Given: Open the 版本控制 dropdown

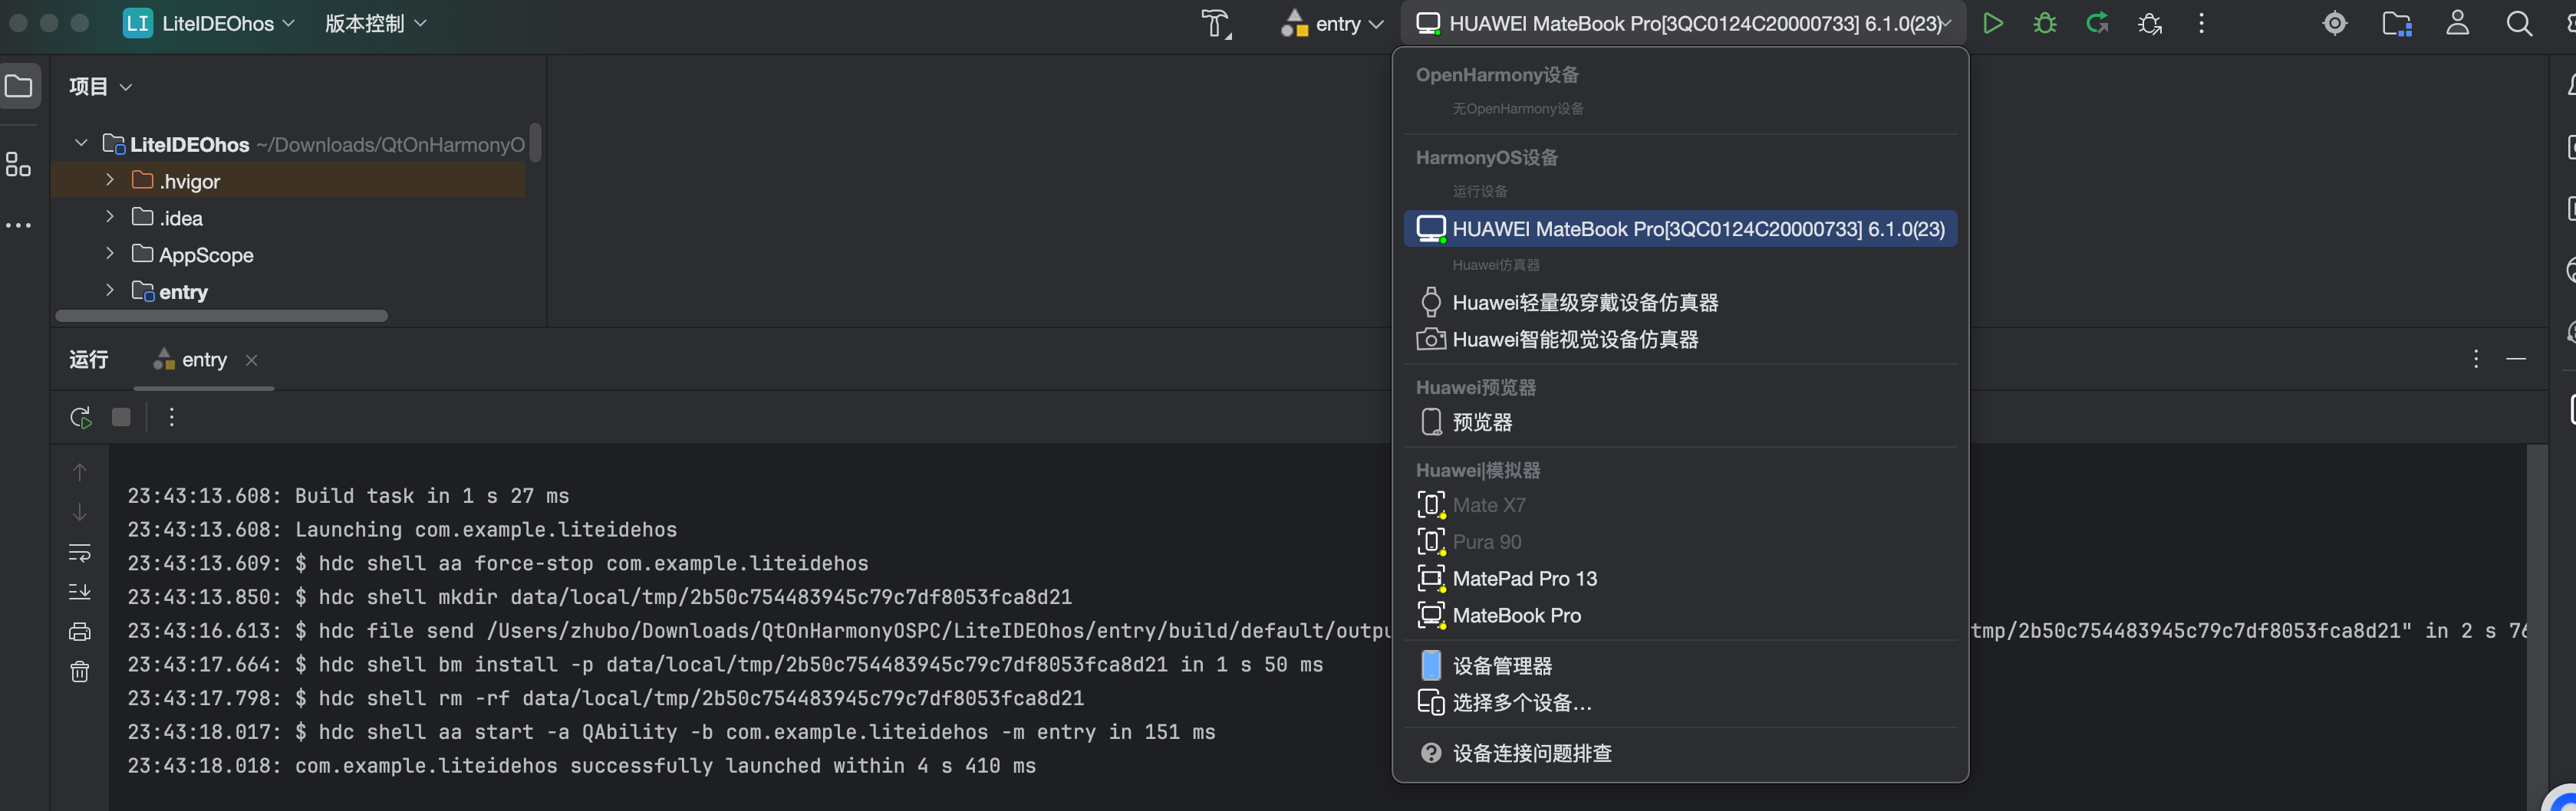Looking at the screenshot, I should click(x=376, y=24).
